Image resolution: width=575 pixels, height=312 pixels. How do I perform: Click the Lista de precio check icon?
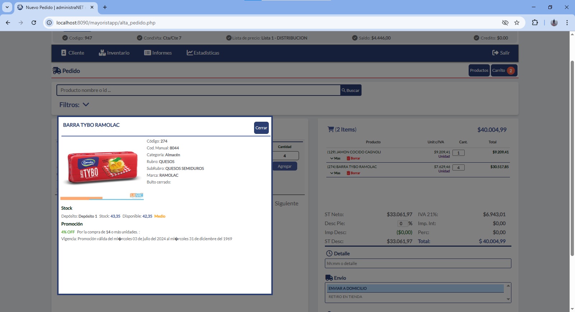pyautogui.click(x=229, y=38)
